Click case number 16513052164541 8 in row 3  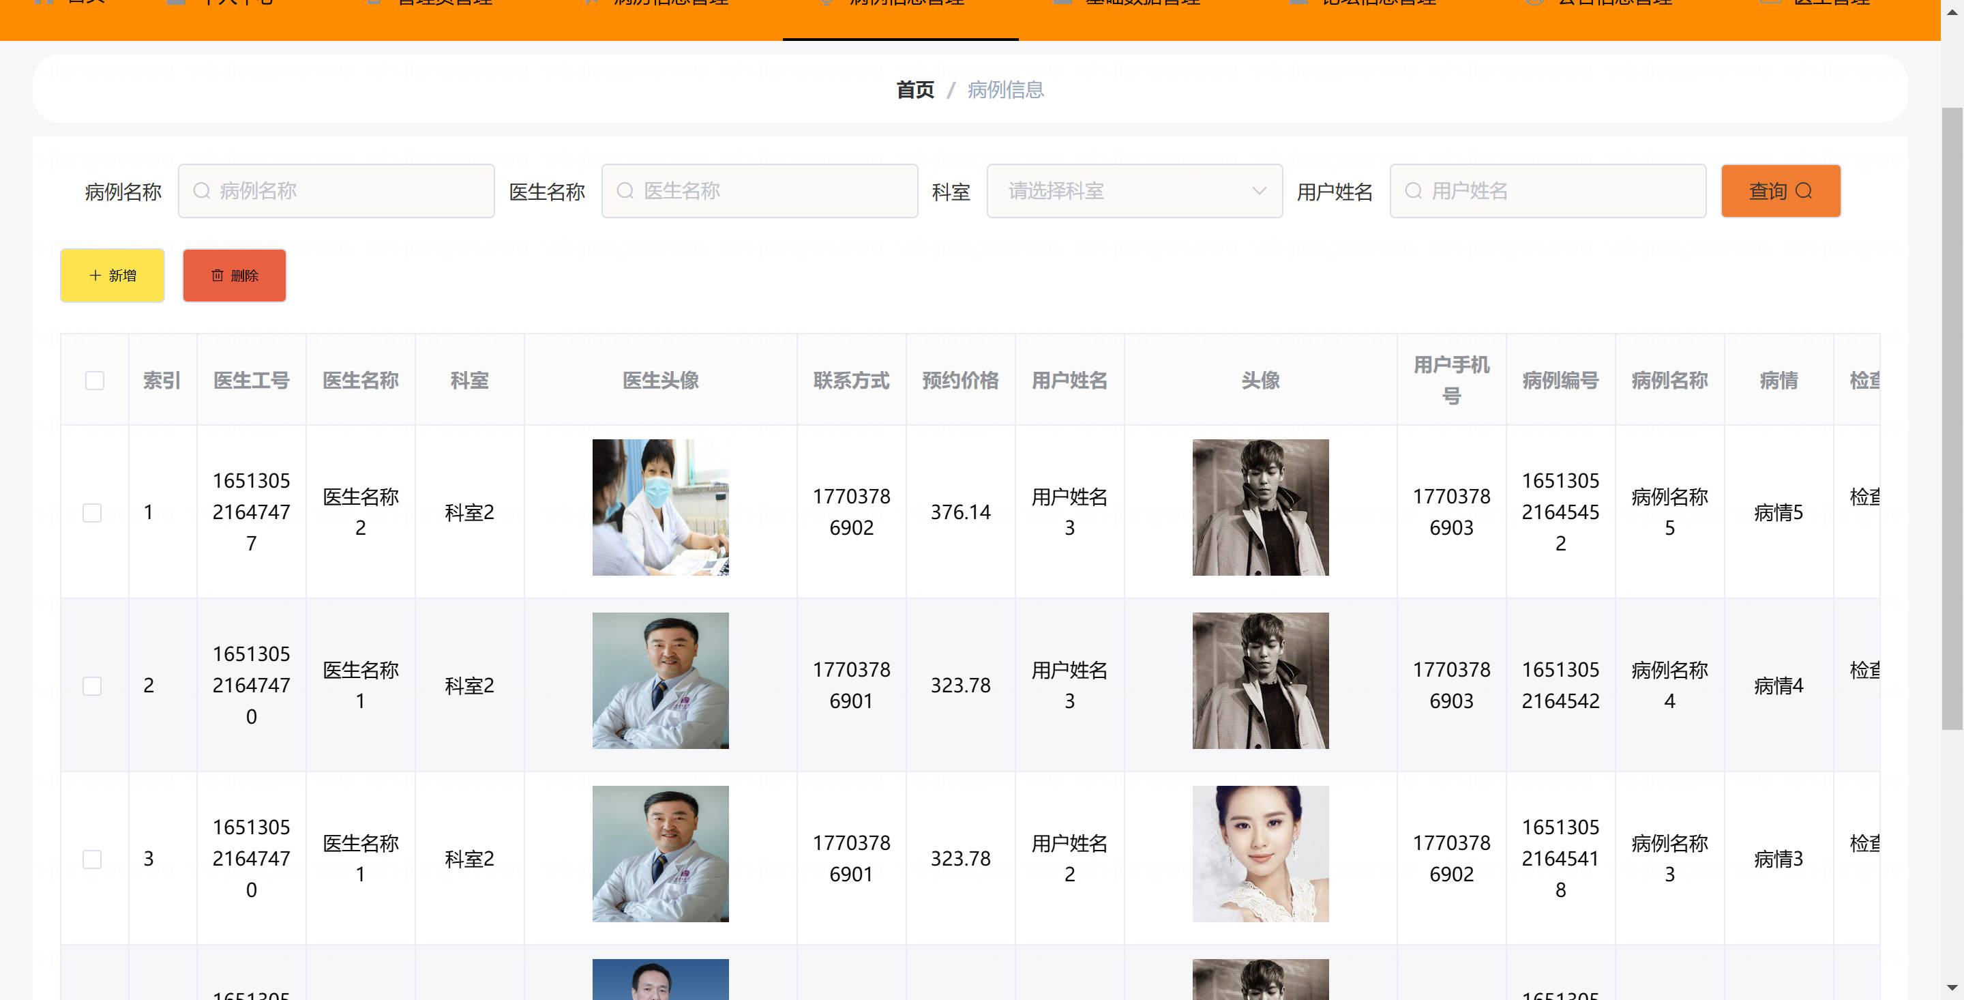coord(1561,858)
